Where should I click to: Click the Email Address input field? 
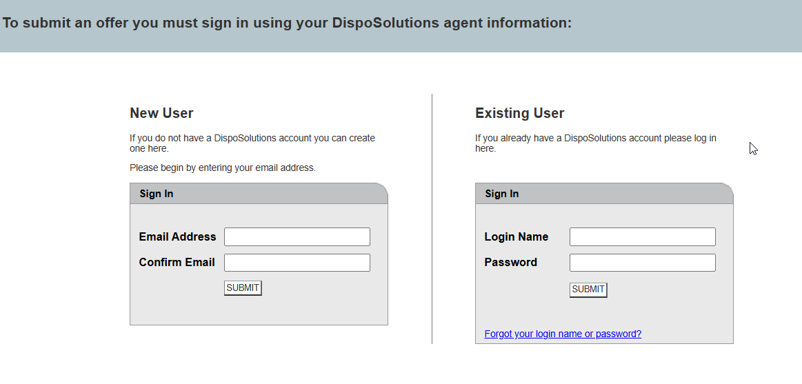[x=297, y=236]
